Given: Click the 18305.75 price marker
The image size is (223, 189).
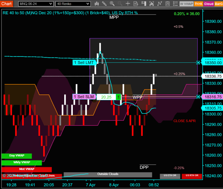Looking at the screenshot, I should 213,108.
